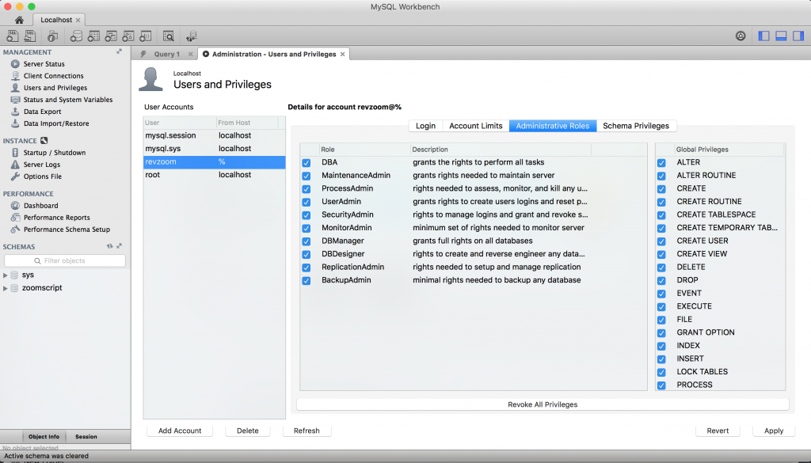Click the Performance Schema Setup icon

coord(15,229)
